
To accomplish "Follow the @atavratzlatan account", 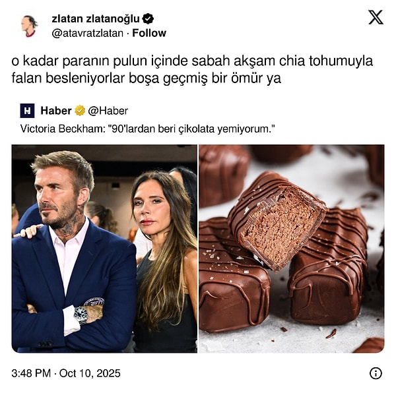I will 149,33.
